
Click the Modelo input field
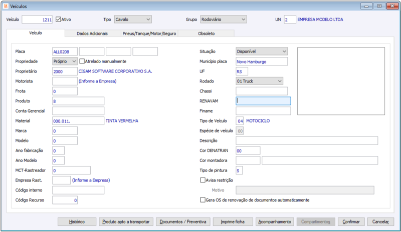(x=65, y=140)
